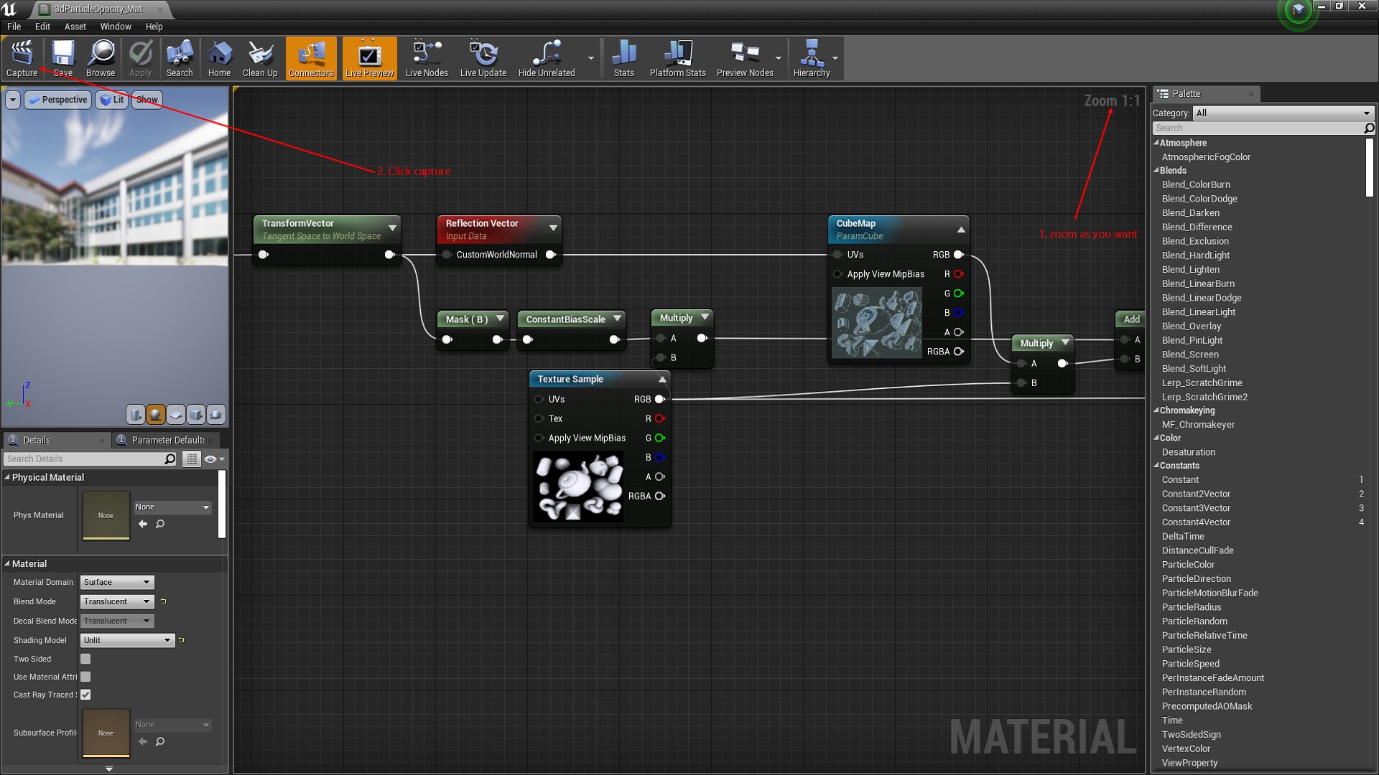The width and height of the screenshot is (1379, 775).
Task: Open the Window menu
Action: 115,27
